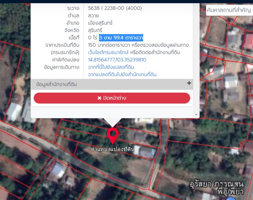Click the appraisal text 150 บาทต่อตารางวา
This screenshot has height=200, width=253.
[x=109, y=45]
